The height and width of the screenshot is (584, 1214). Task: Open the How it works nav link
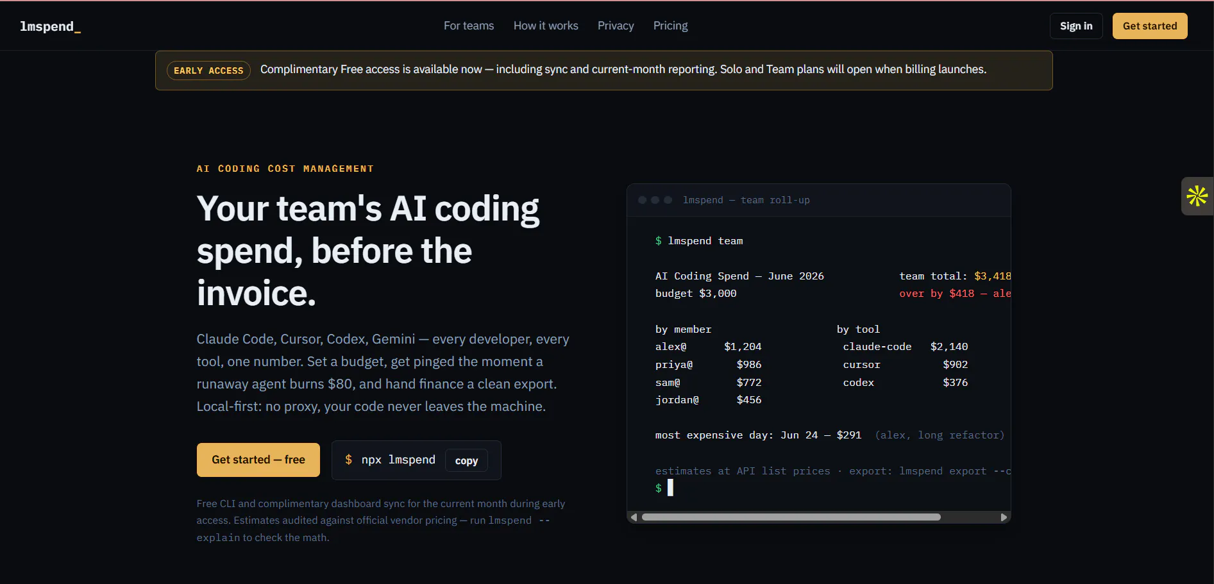tap(546, 26)
